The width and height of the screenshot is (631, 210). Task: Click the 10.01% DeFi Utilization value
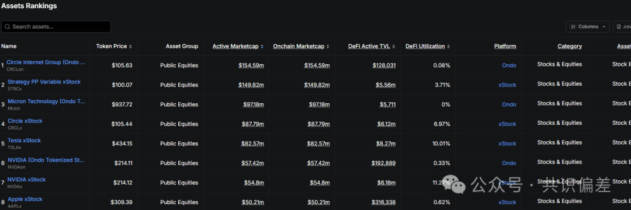[442, 143]
